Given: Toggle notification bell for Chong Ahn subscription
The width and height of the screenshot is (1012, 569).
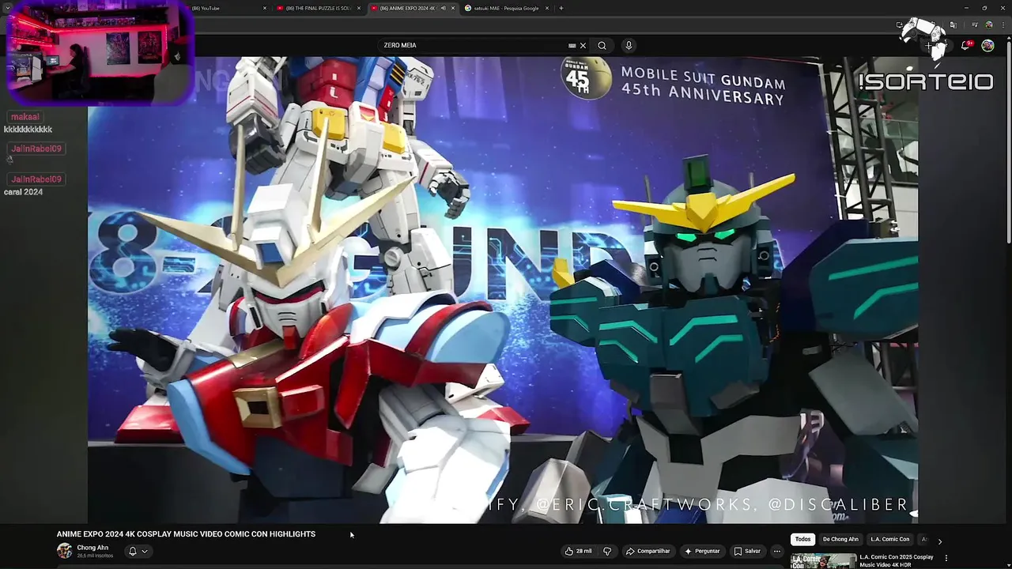Looking at the screenshot, I should (x=133, y=551).
